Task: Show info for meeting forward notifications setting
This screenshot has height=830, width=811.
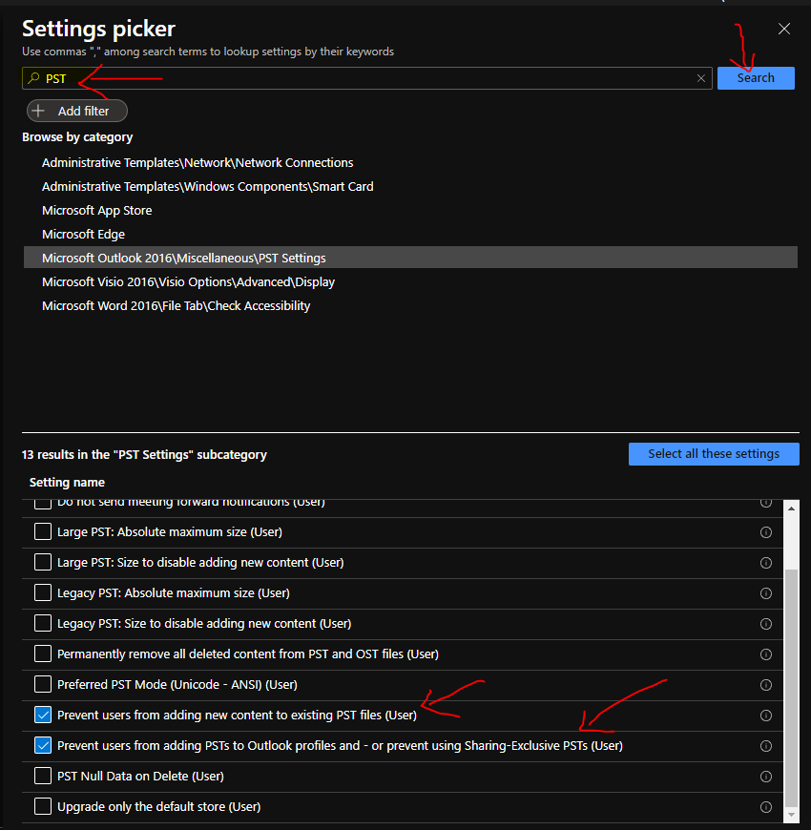Action: pos(765,503)
